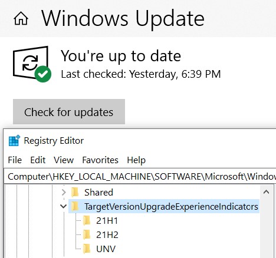Image resolution: width=276 pixels, height=258 pixels.
Task: Open the File menu
Action: tap(15, 160)
